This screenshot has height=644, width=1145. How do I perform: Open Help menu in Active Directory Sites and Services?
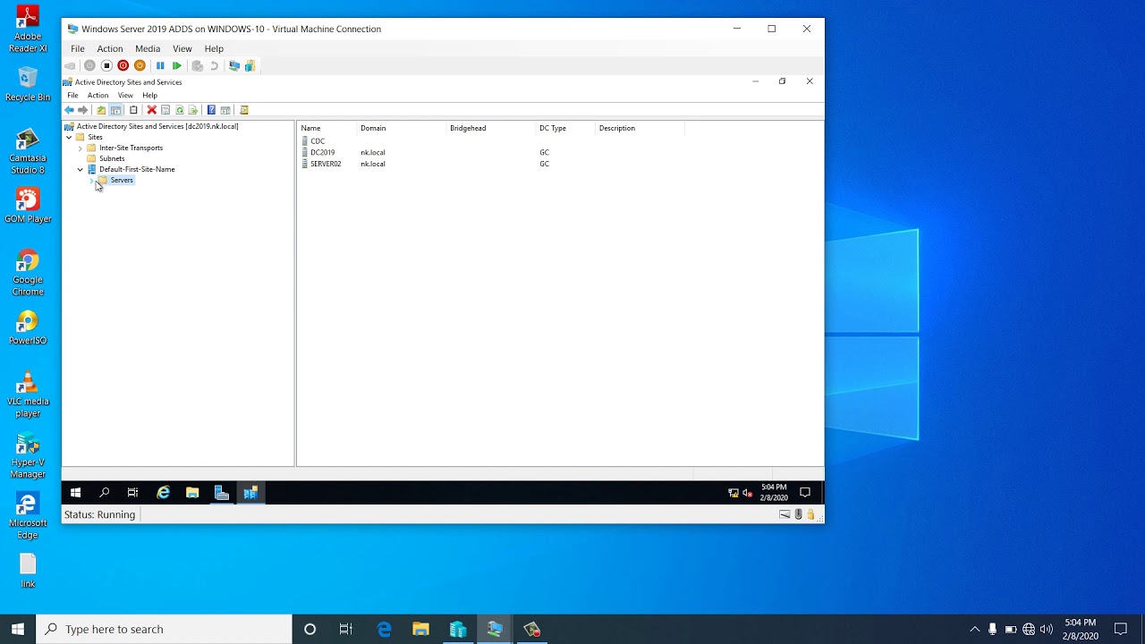click(150, 96)
